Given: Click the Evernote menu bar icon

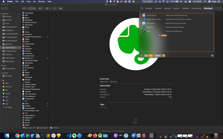Looking at the screenshot, I should coord(110,1).
